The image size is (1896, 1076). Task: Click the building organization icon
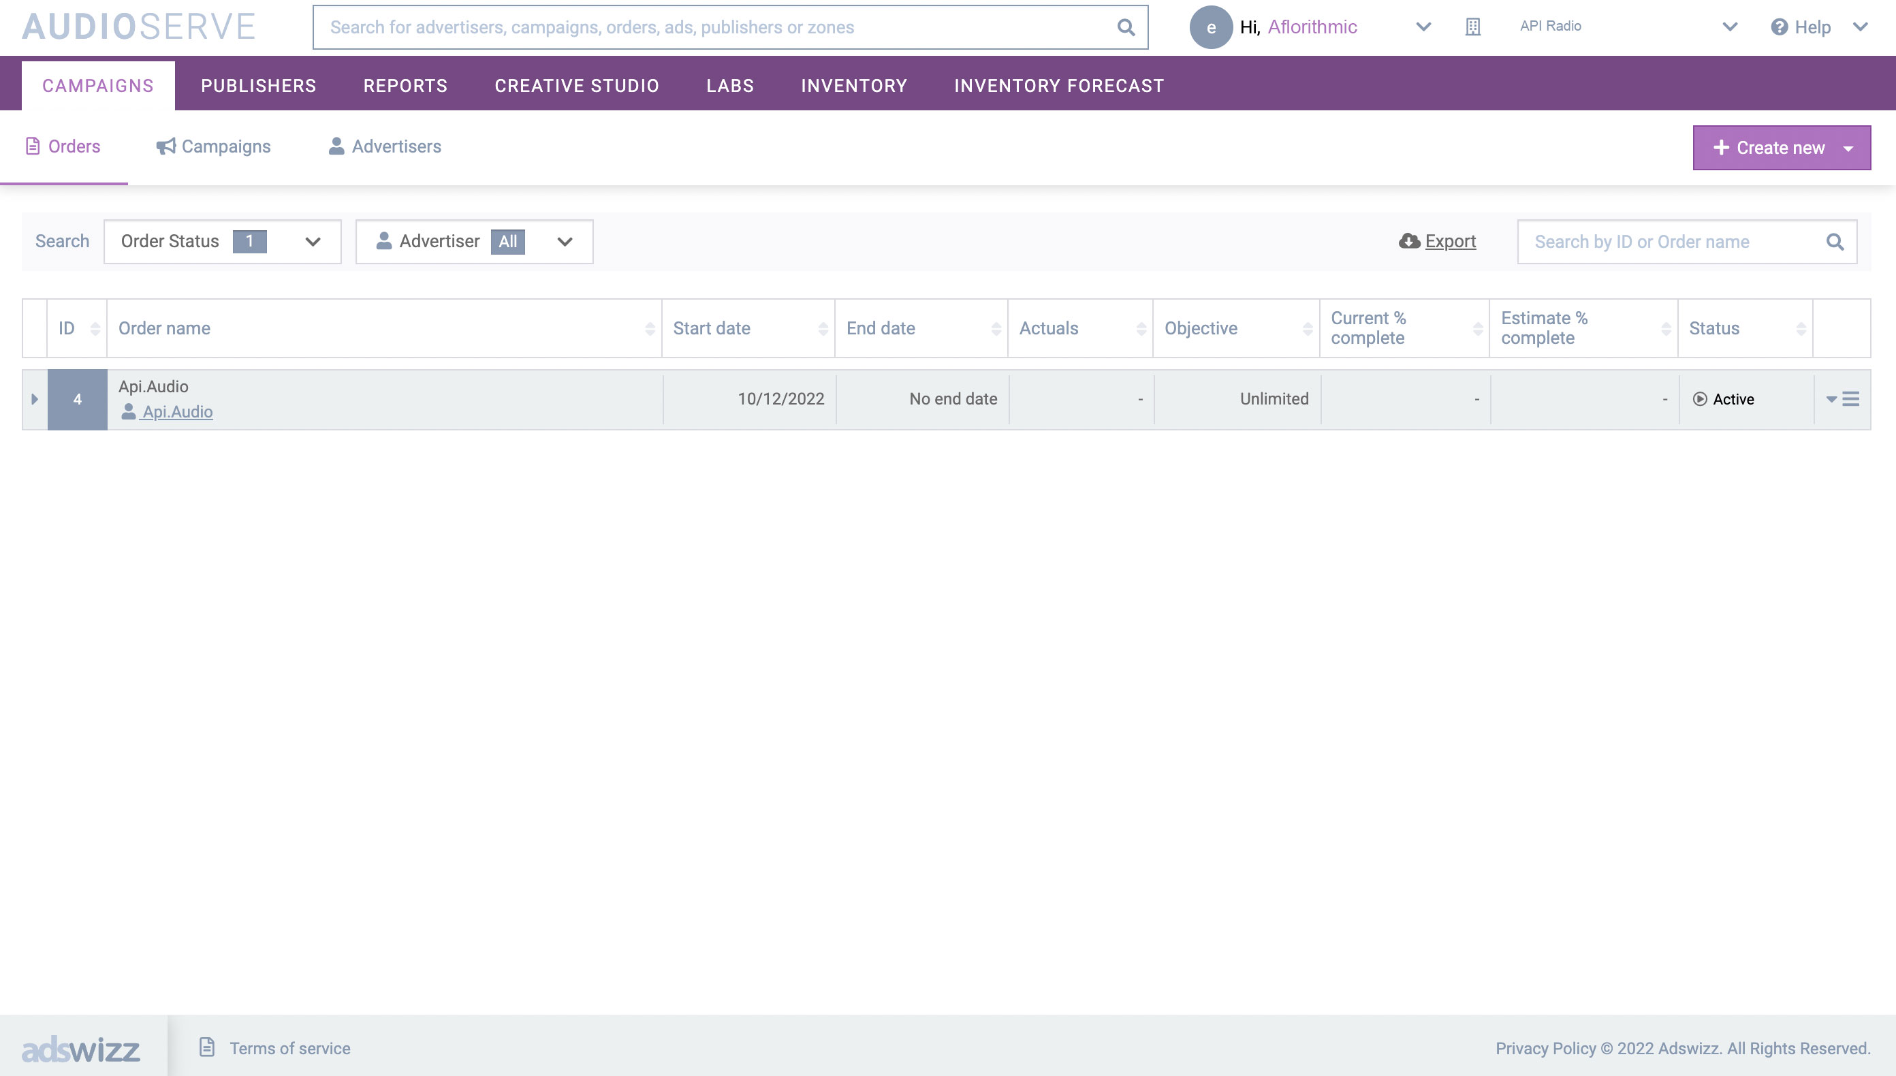pyautogui.click(x=1472, y=27)
